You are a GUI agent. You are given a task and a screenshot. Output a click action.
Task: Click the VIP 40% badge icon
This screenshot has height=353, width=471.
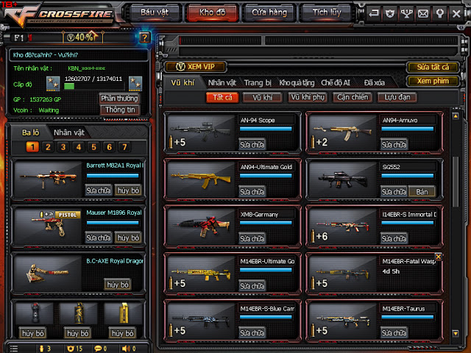click(82, 37)
